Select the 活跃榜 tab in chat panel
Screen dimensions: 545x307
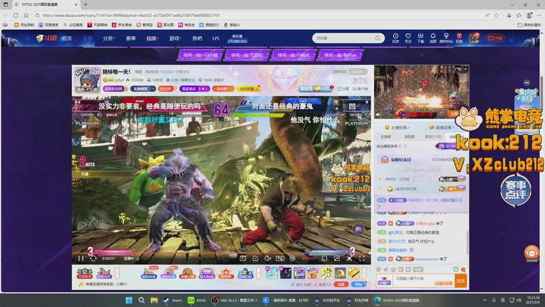(x=409, y=137)
